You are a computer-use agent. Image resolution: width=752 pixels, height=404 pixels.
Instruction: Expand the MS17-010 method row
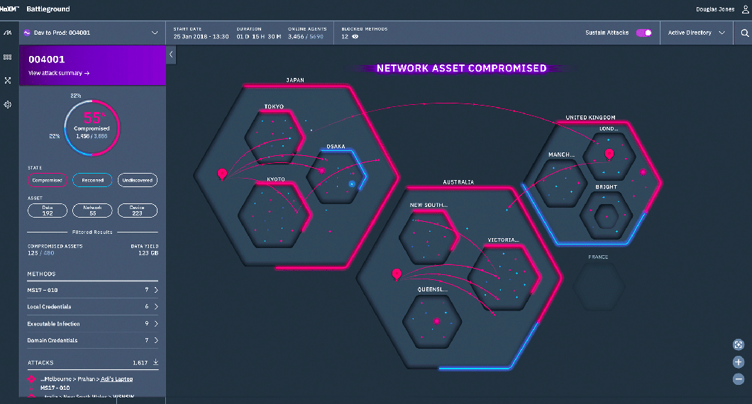coord(92,290)
